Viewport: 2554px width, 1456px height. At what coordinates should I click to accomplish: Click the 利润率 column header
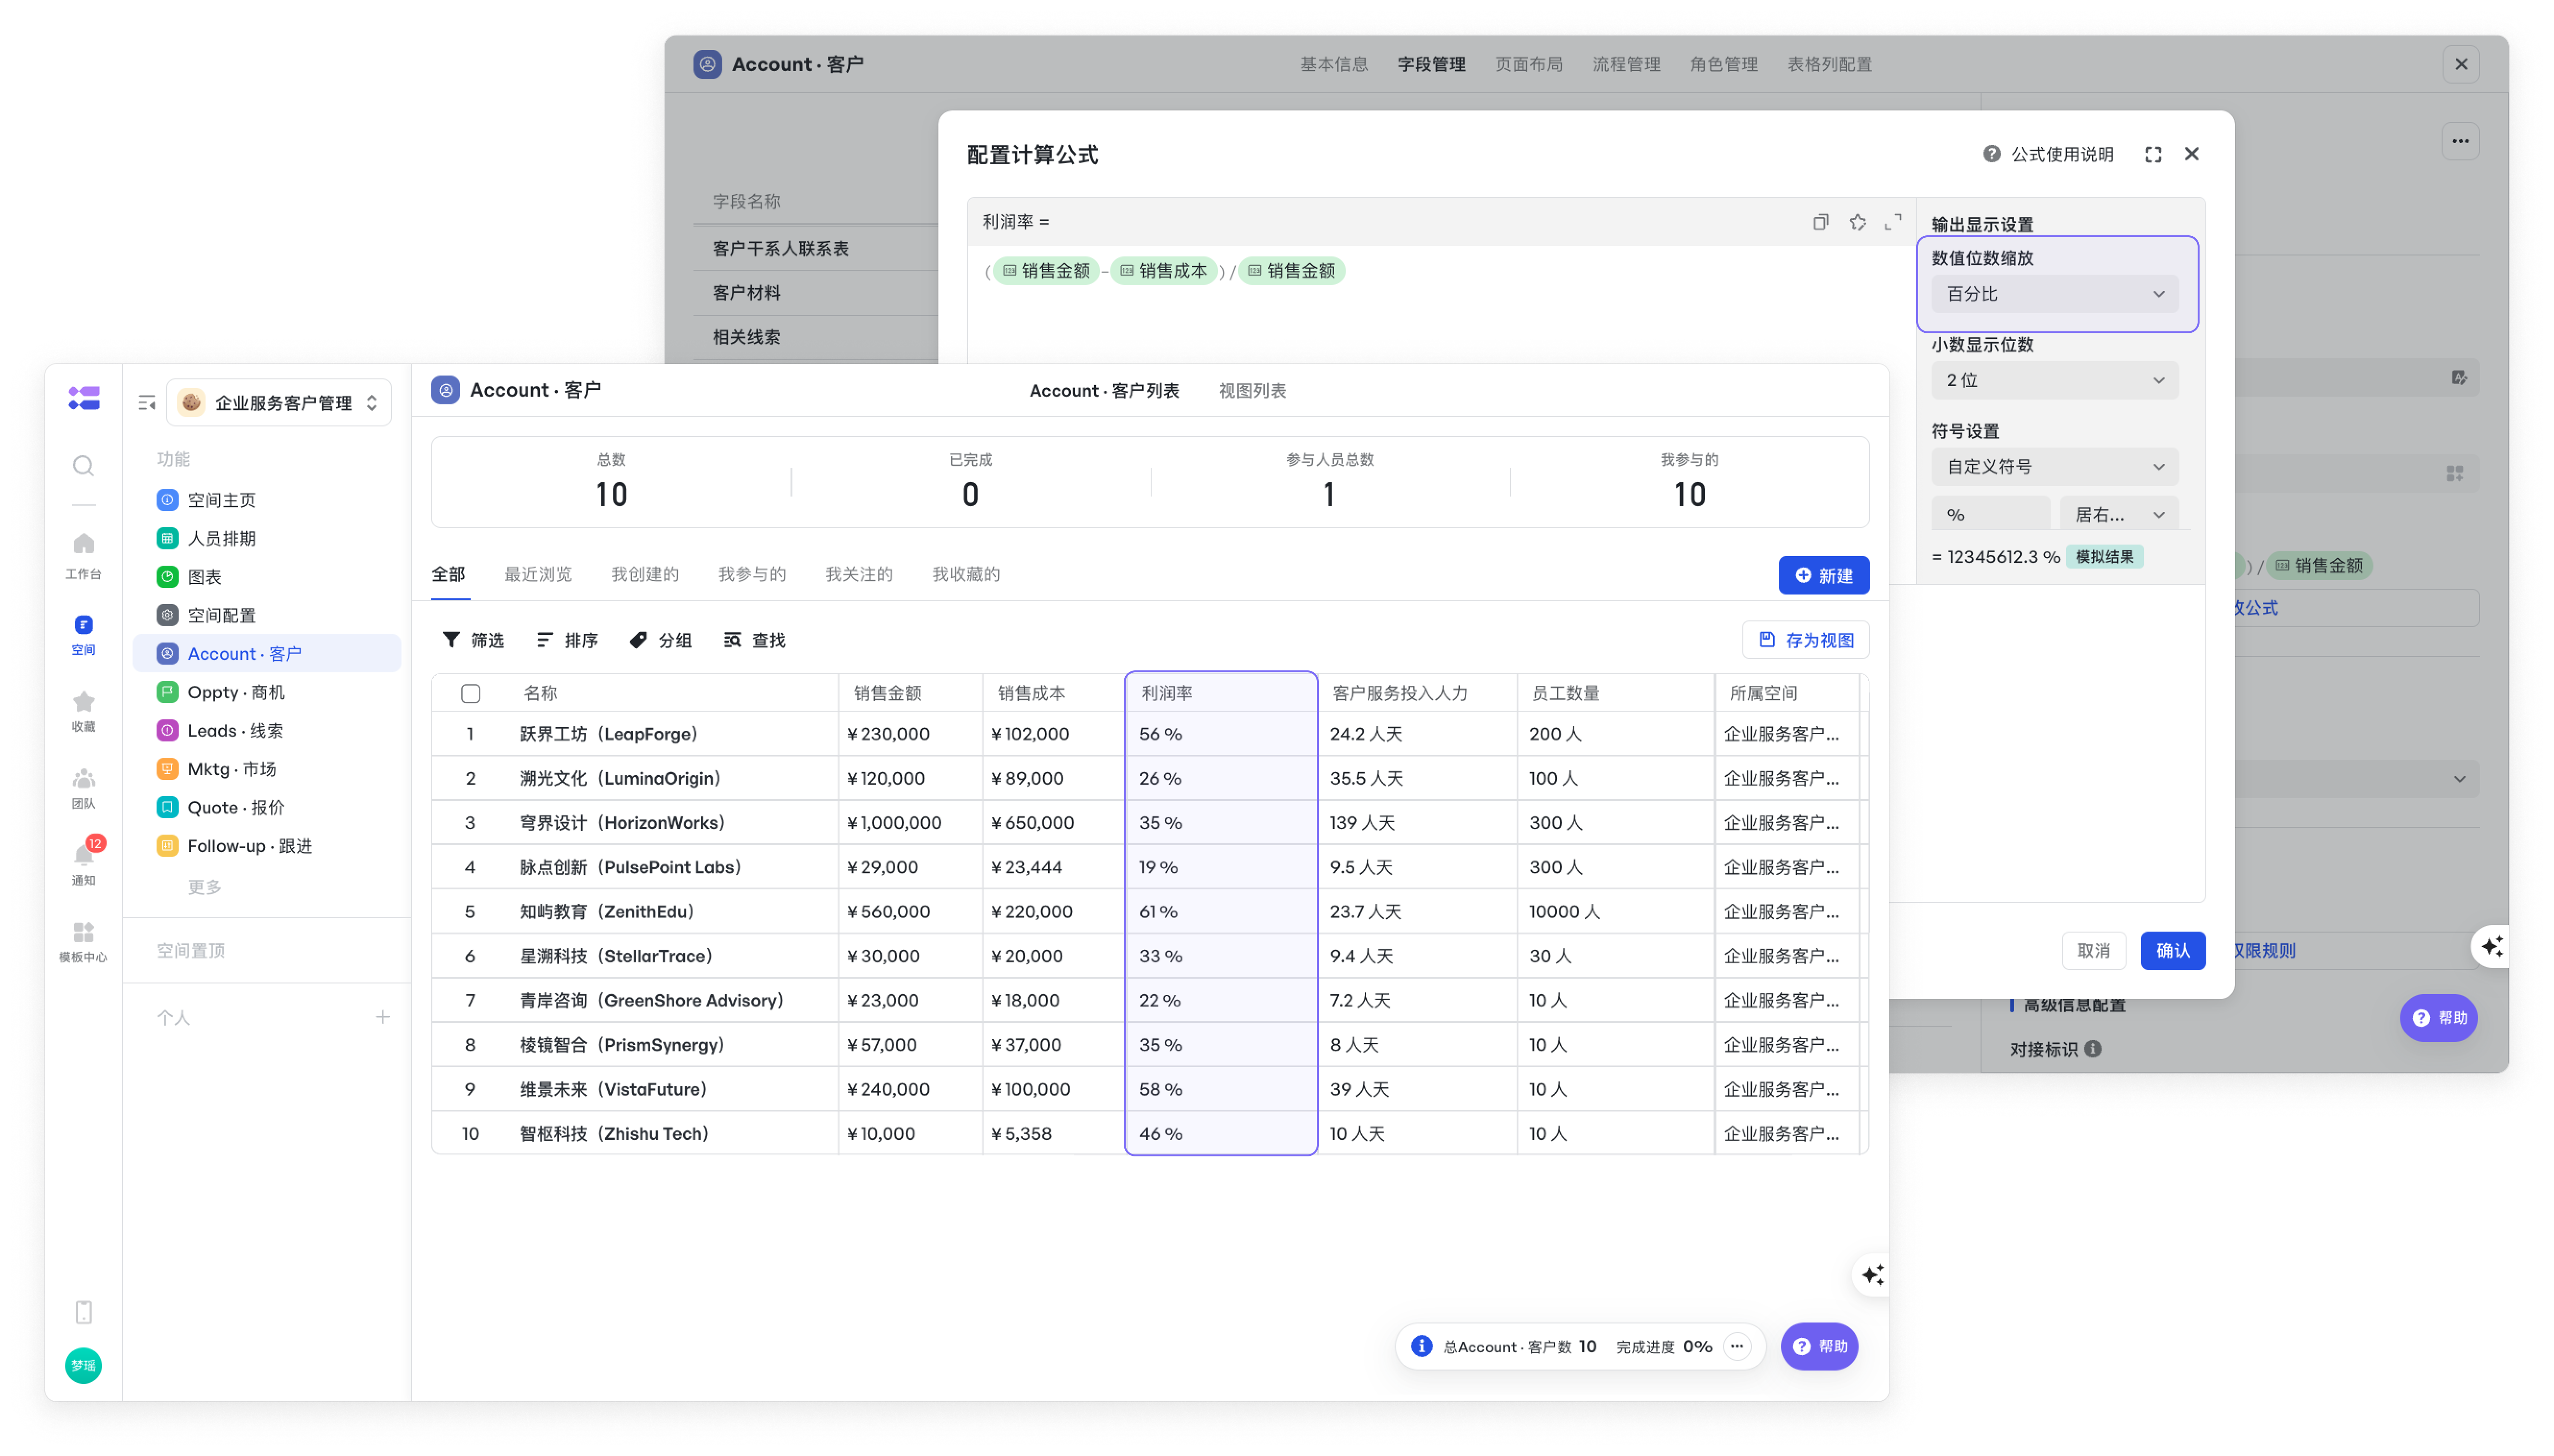1221,693
